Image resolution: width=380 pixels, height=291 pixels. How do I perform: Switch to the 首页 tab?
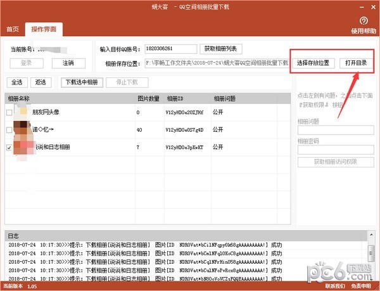click(x=13, y=29)
